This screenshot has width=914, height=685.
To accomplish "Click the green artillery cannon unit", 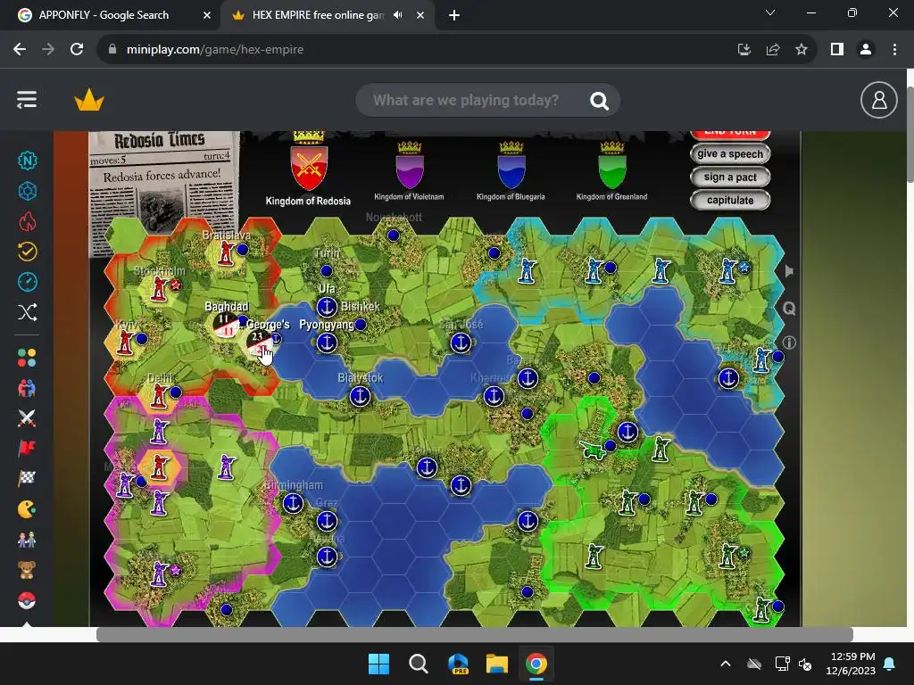I will [x=593, y=449].
